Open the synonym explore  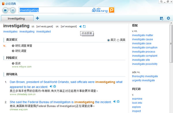pyautogui.click(x=136, y=107)
